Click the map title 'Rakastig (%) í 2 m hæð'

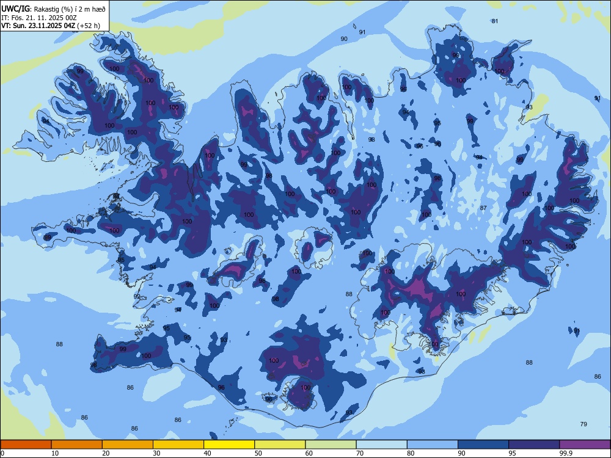(x=70, y=9)
